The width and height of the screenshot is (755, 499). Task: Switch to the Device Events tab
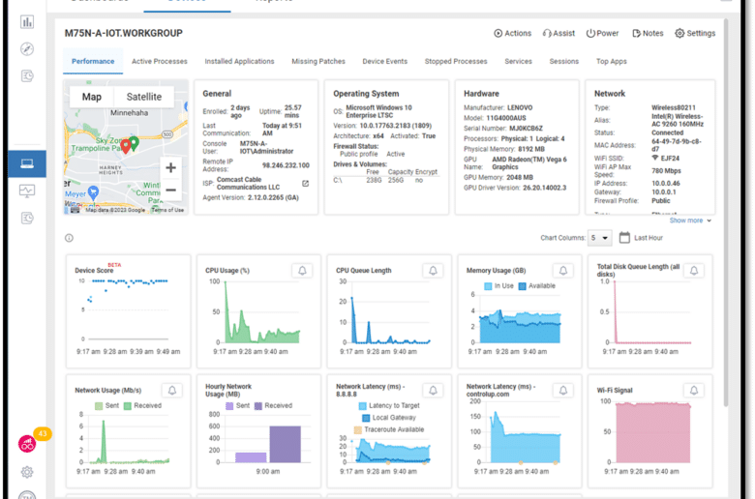(384, 62)
